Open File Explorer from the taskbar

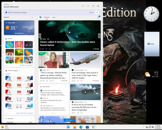(x=75, y=127)
